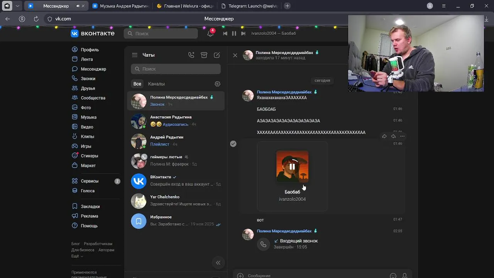Skip to next track in header player

(243, 34)
